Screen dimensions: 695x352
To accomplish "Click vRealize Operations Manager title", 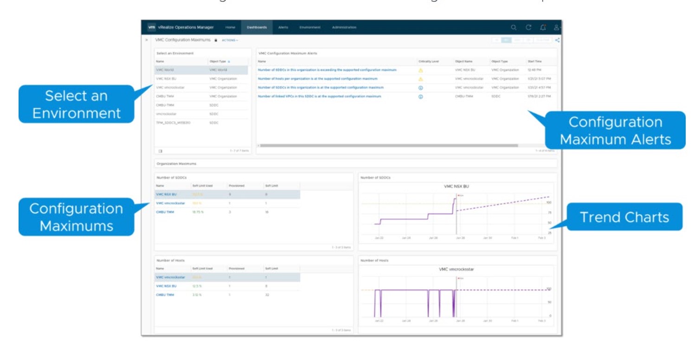I will pos(186,27).
